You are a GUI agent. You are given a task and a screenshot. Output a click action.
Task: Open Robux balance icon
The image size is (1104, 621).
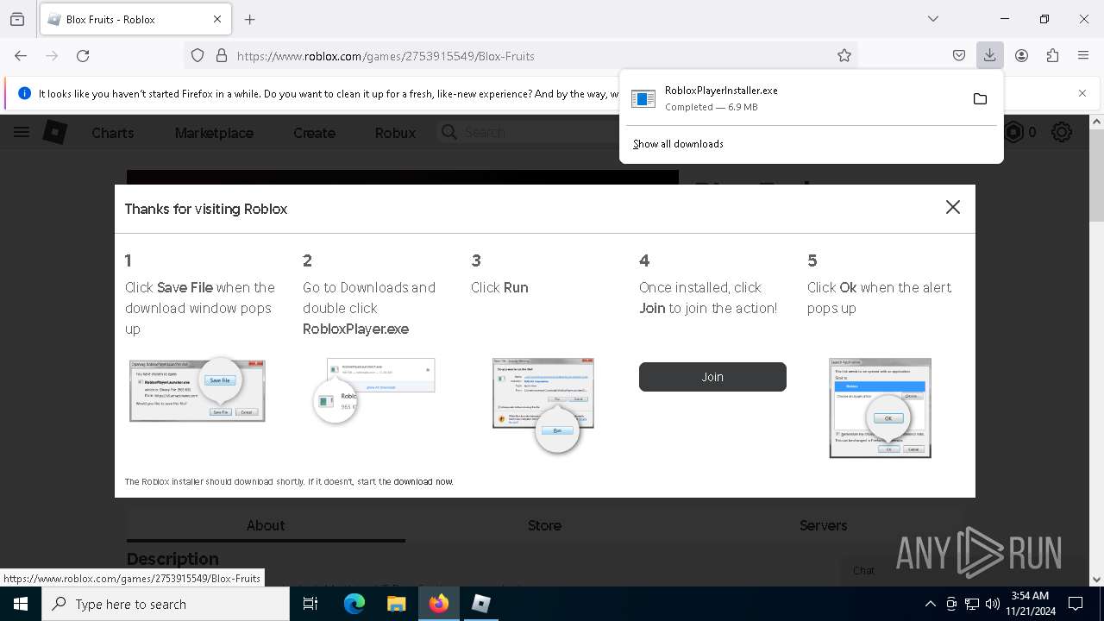click(1014, 132)
